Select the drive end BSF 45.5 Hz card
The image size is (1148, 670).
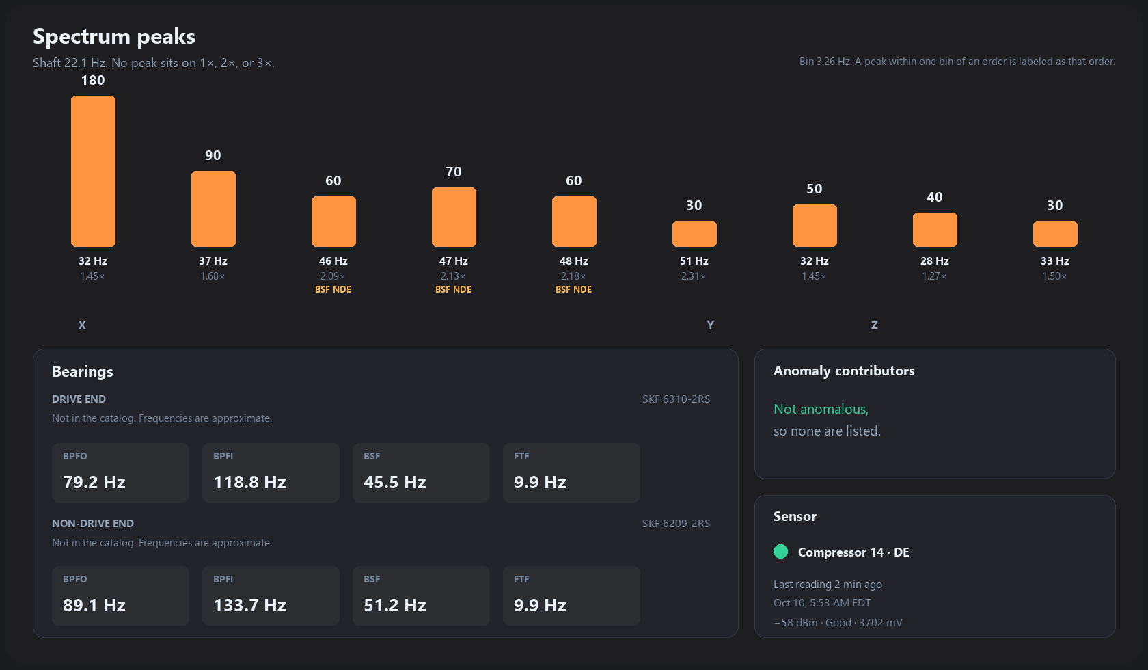tap(421, 472)
